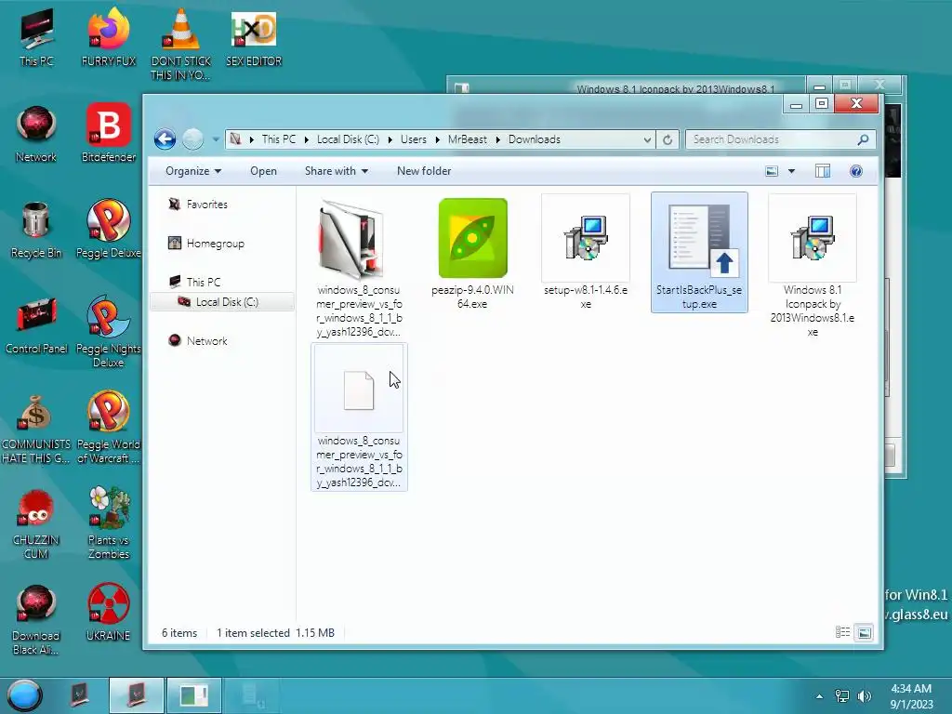952x714 pixels.
Task: Open the Recycle Bin
Action: pyautogui.click(x=36, y=230)
